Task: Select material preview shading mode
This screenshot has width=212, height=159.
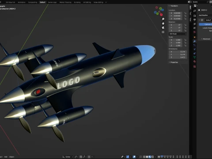Action: 150,157
